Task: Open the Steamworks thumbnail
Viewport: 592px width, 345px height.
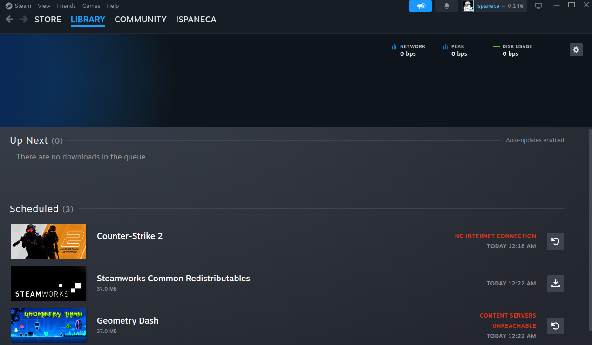Action: pos(48,283)
